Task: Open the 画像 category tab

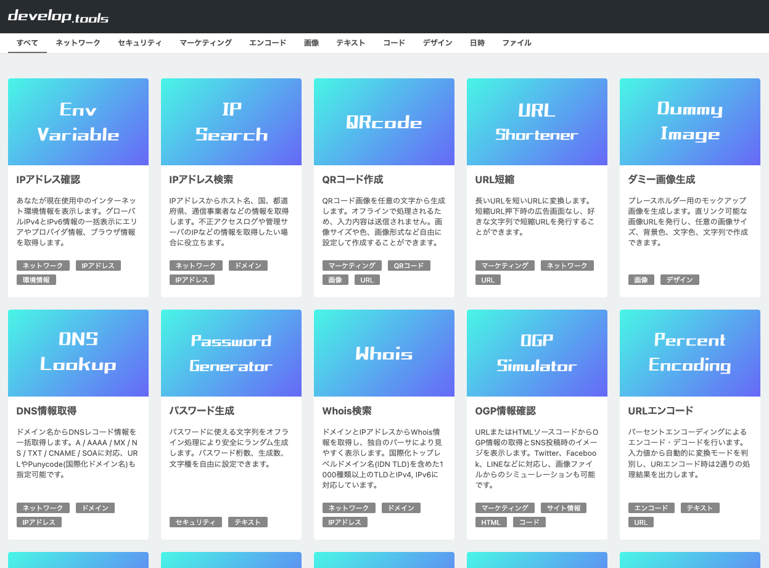Action: pyautogui.click(x=311, y=43)
